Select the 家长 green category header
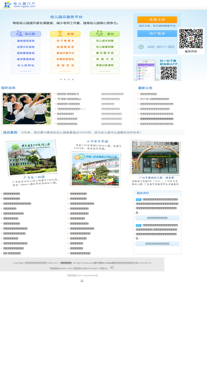Screen dimensions: 207x369 pyautogui.click(x=105, y=34)
